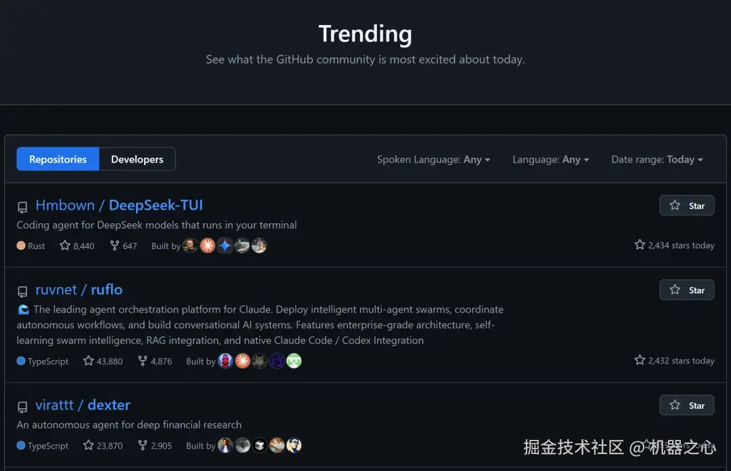Screen dimensions: 731x471
Task: Click blue sparkle contributor avatar of DeepSeek-TUI
Action: click(x=225, y=245)
